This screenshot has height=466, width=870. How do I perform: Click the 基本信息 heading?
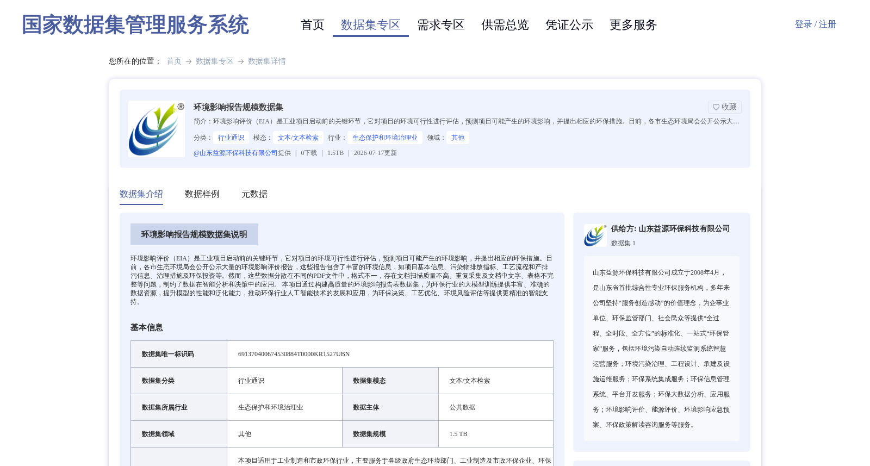146,327
